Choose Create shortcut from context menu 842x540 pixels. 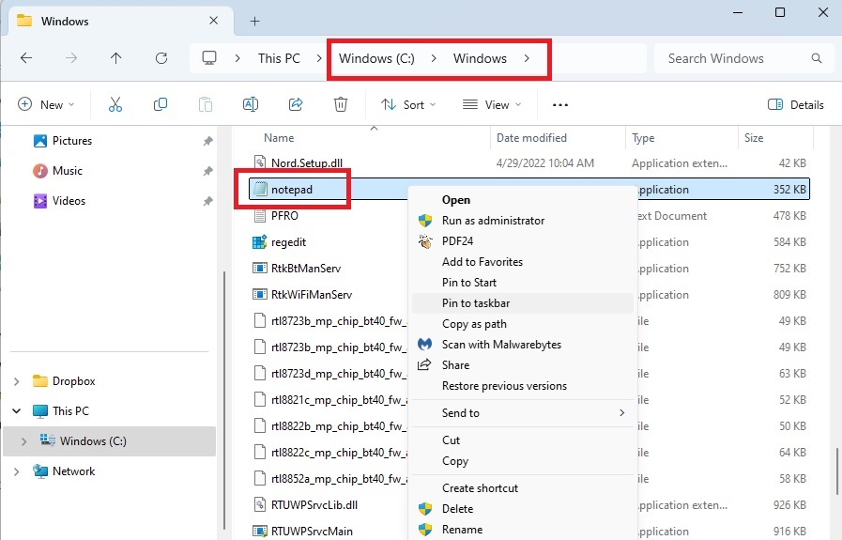523,488
